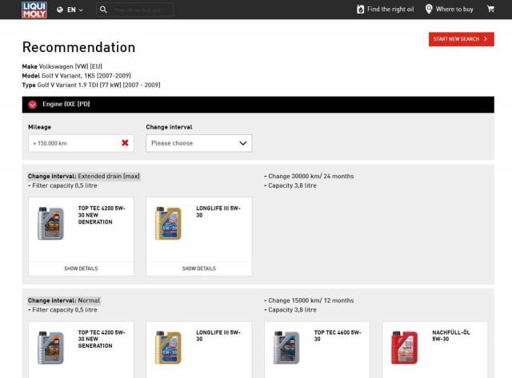Screen dimensions: 512x378
Task: Open Where to buy page
Action: (454, 10)
